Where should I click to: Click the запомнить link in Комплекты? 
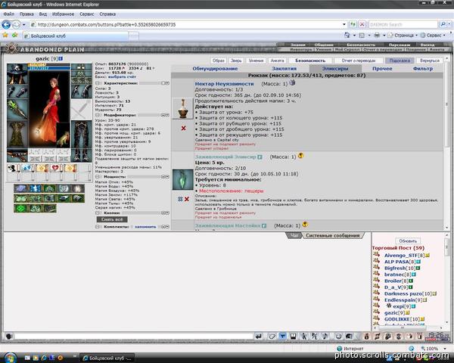click(x=145, y=227)
